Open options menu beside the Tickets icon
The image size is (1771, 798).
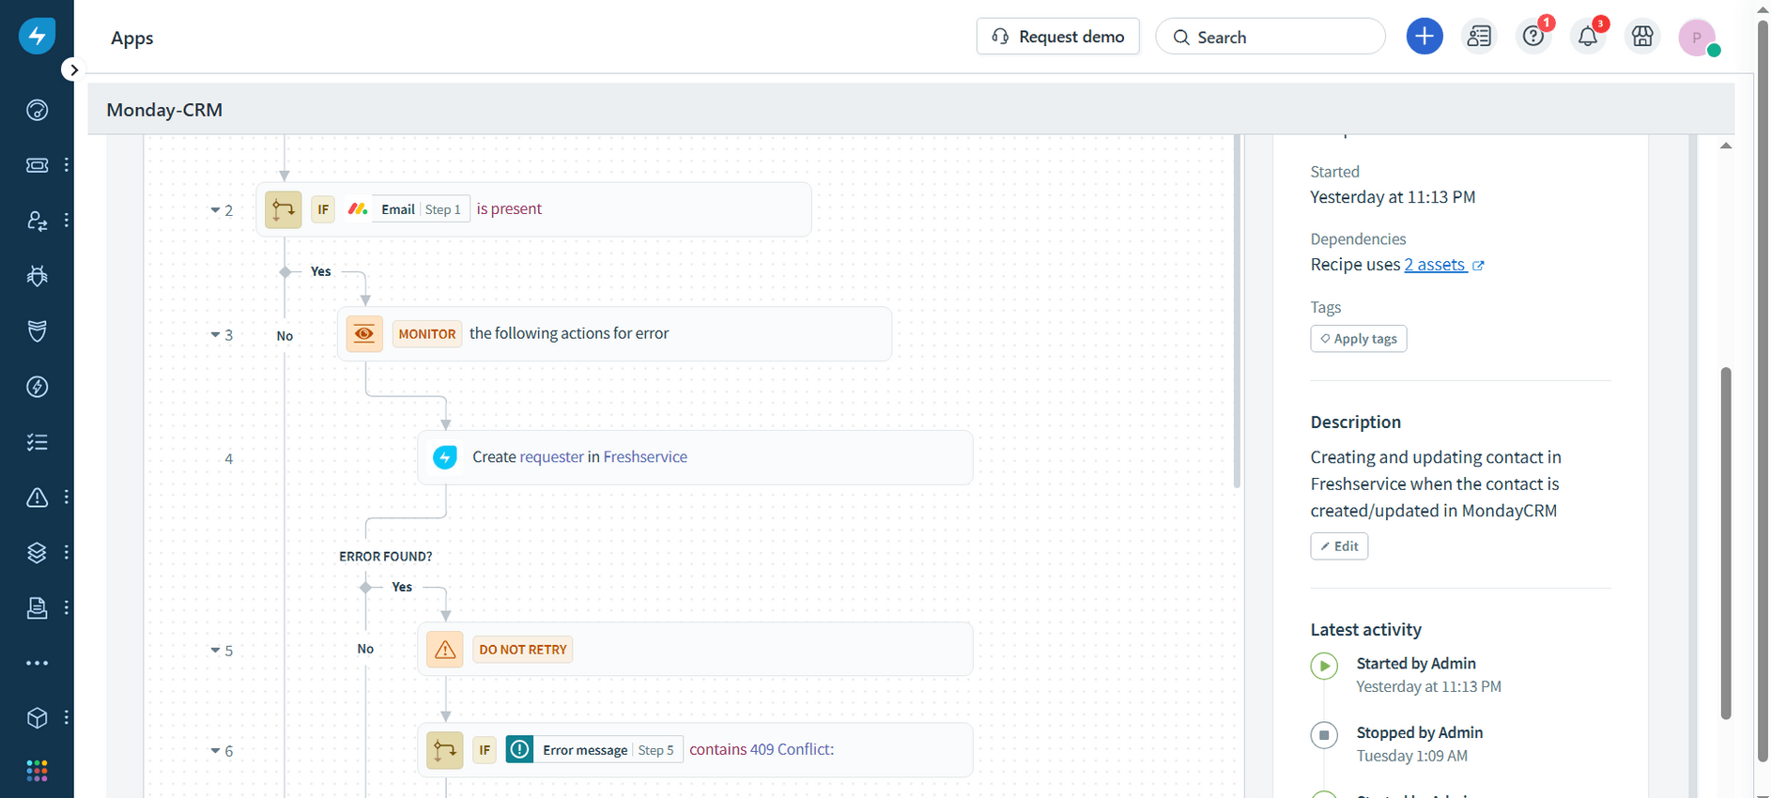point(67,165)
